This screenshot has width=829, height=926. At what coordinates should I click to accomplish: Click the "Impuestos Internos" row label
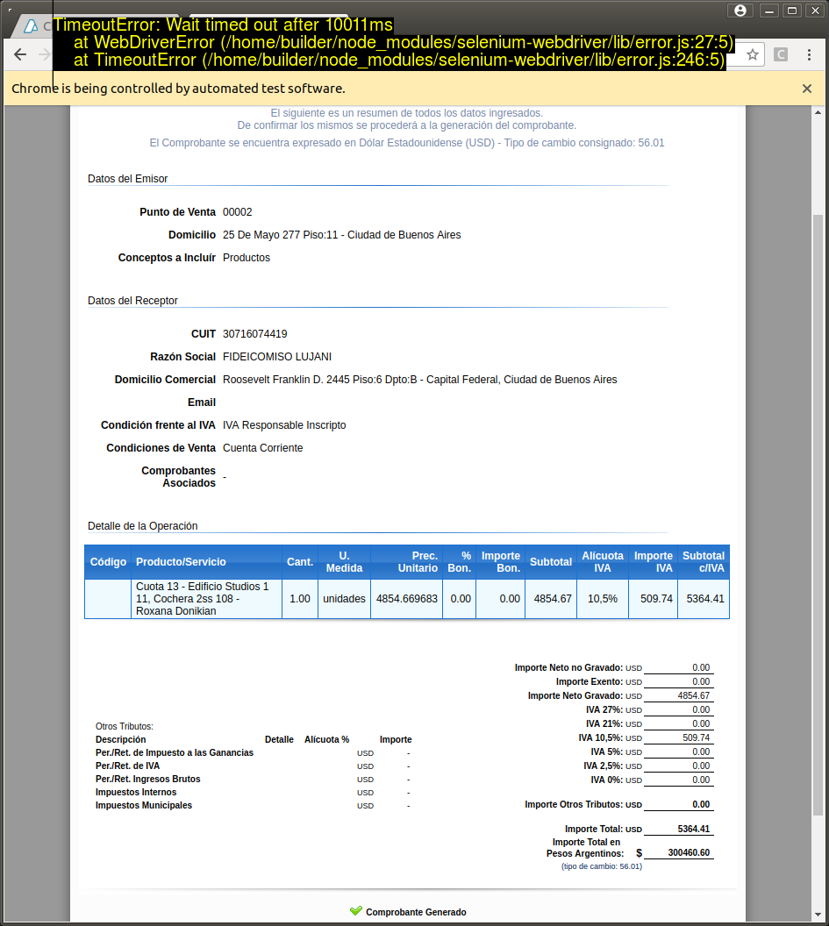136,793
